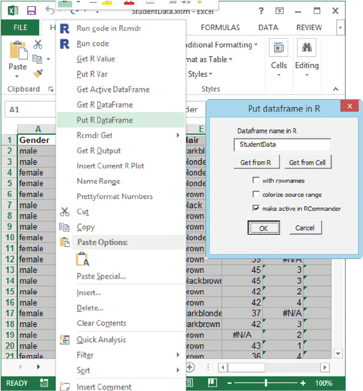Screen dimensions: 363x391
Task: Expand the Sort submenu
Action: pos(178,370)
